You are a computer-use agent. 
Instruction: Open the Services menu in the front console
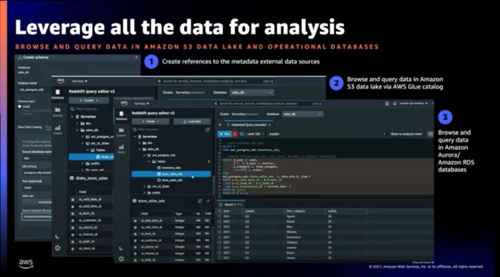142,103
